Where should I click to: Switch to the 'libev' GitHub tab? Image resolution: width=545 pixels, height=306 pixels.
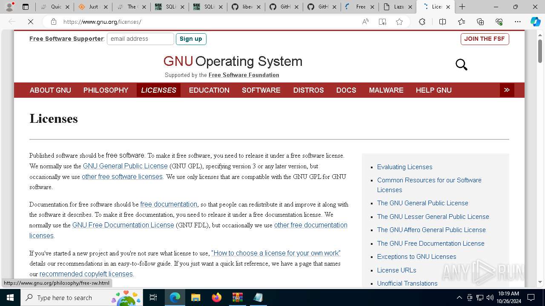pos(245,7)
